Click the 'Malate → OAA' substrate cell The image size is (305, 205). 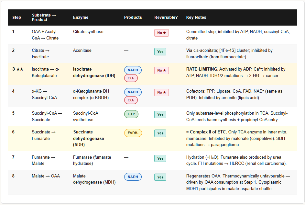click(46, 176)
